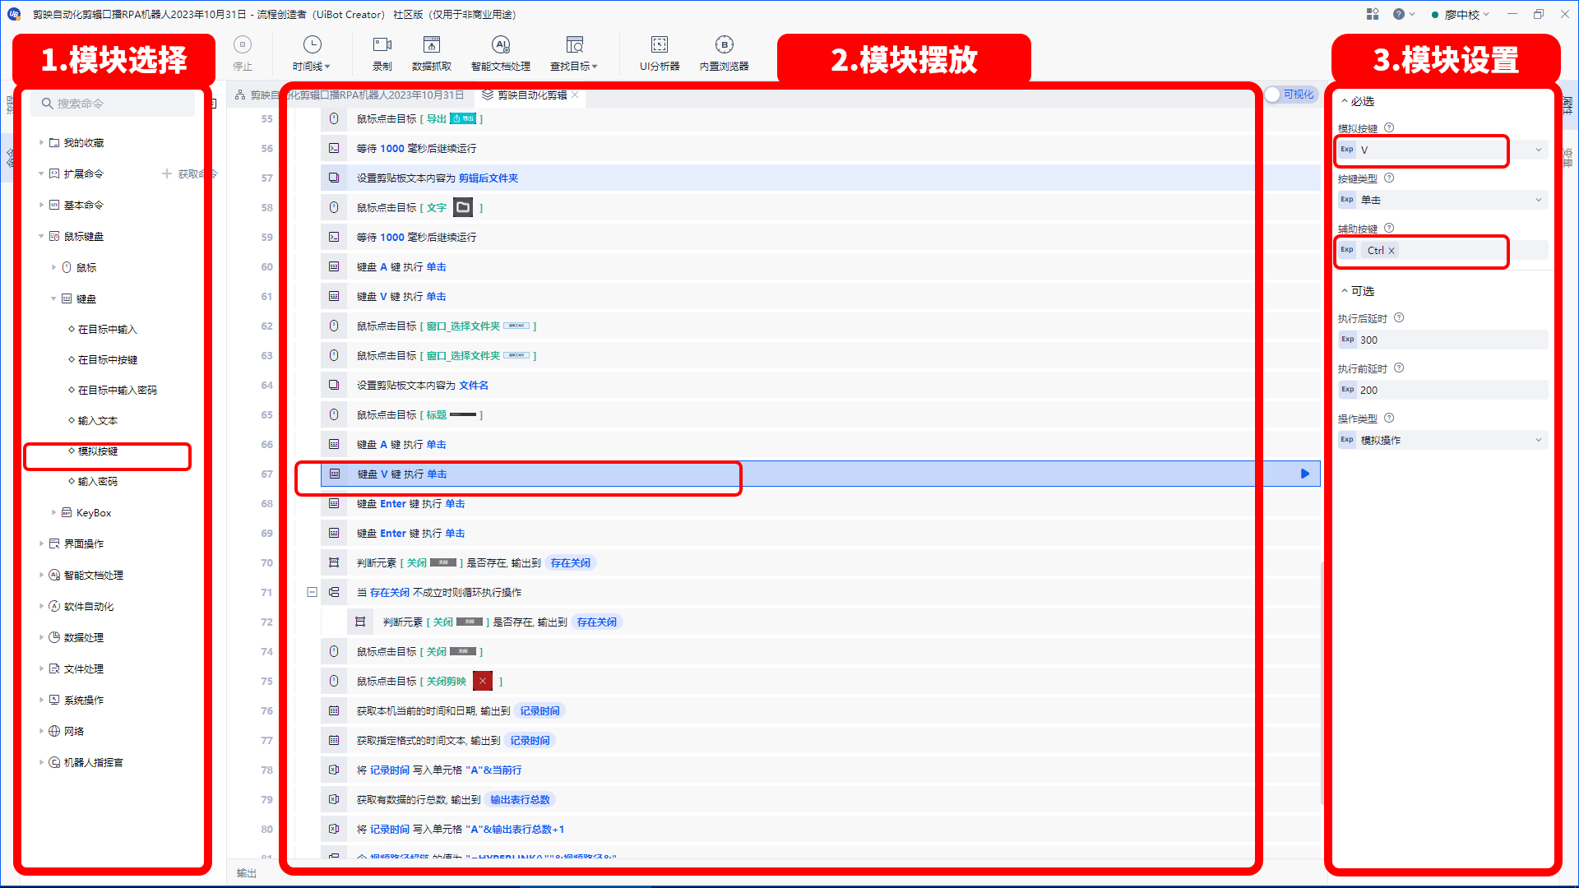Click the Exp toggle of 模拟按键 field
The height and width of the screenshot is (888, 1579).
pos(1347,150)
